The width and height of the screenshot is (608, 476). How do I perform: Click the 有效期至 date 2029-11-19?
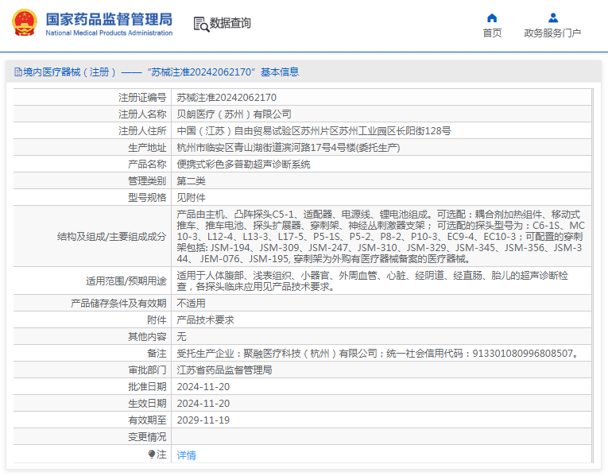coord(203,420)
